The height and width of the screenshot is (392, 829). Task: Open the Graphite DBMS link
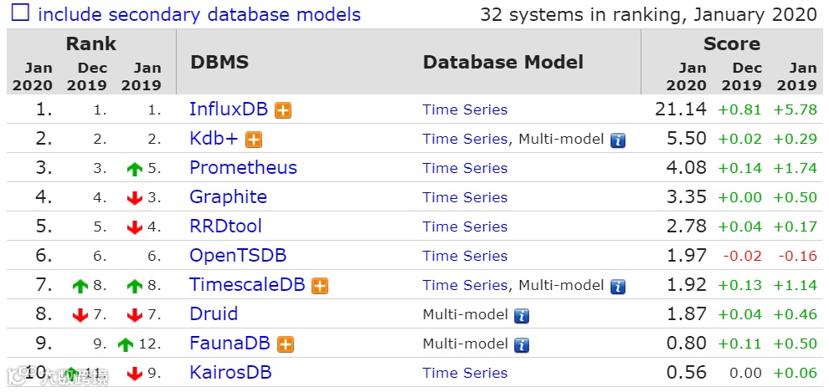click(x=228, y=197)
